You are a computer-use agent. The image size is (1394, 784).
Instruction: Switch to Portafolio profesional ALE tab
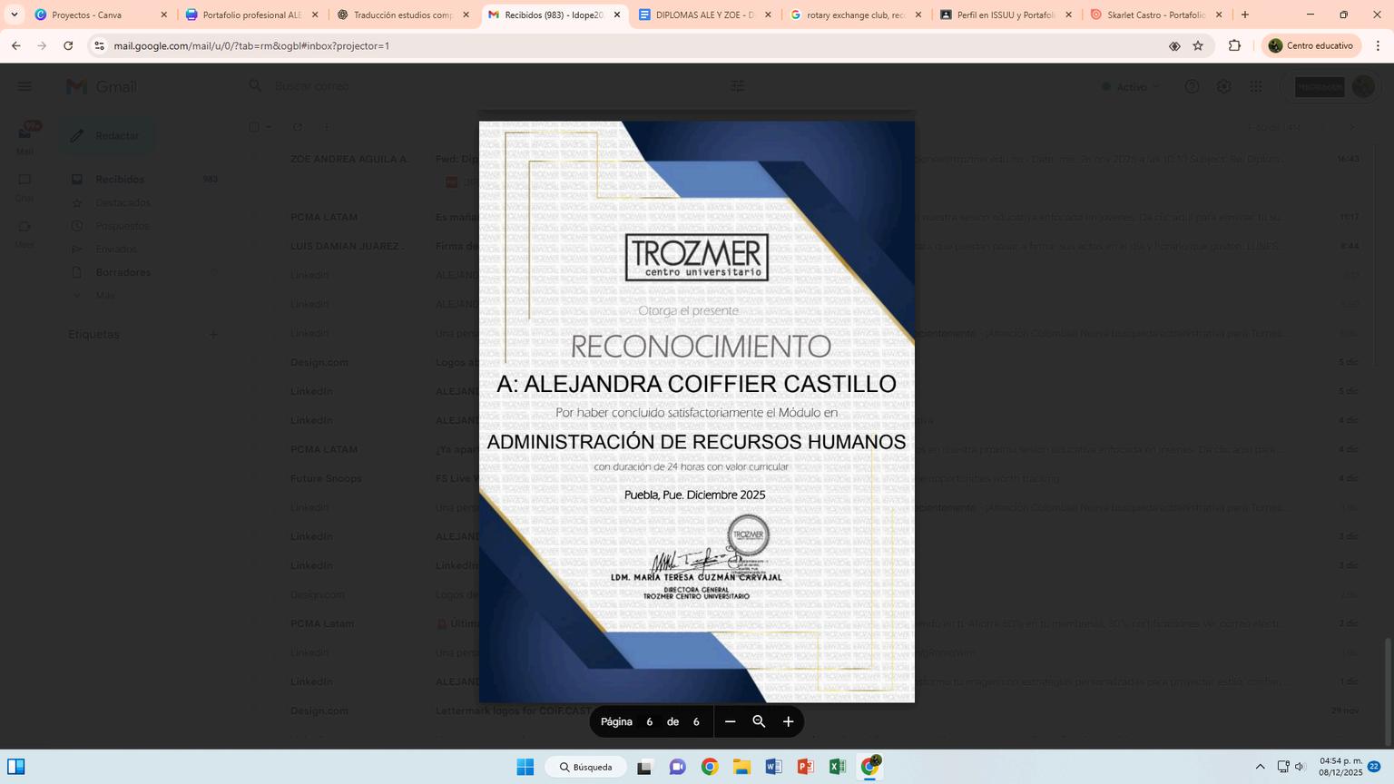251,15
